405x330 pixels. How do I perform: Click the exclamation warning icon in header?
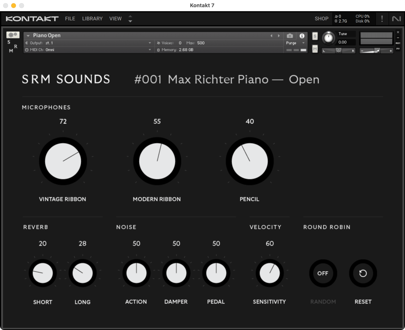pyautogui.click(x=382, y=19)
